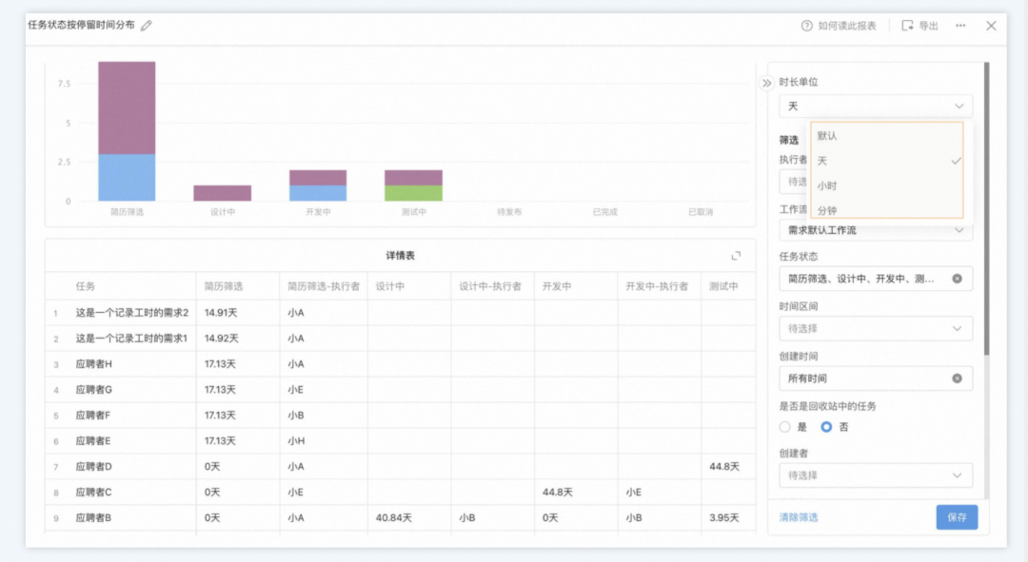Close the report dialog with X icon
This screenshot has height=562, width=1028.
991,26
